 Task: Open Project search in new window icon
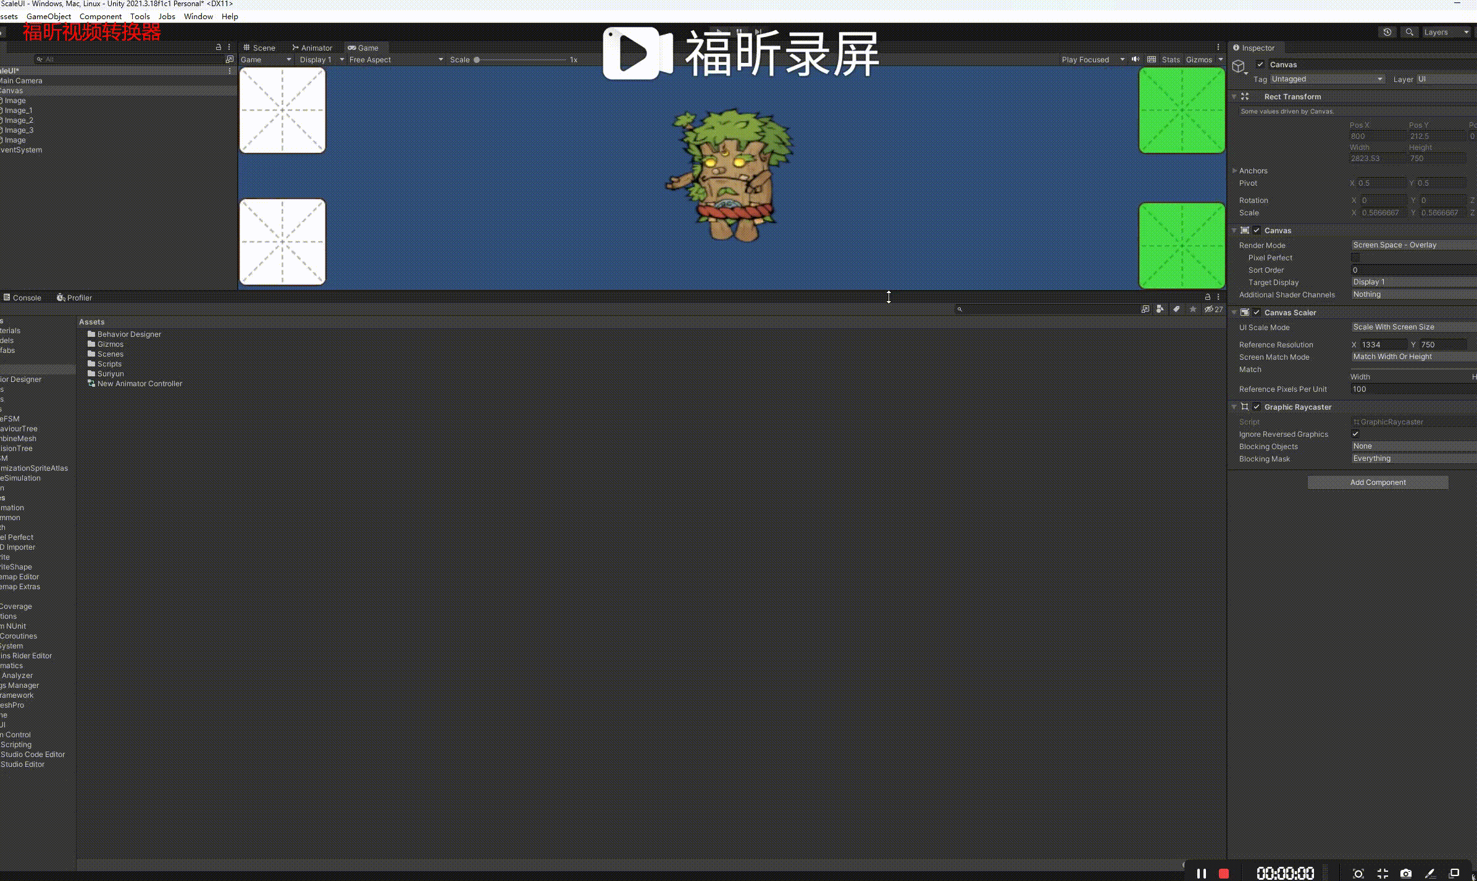pyautogui.click(x=1145, y=309)
